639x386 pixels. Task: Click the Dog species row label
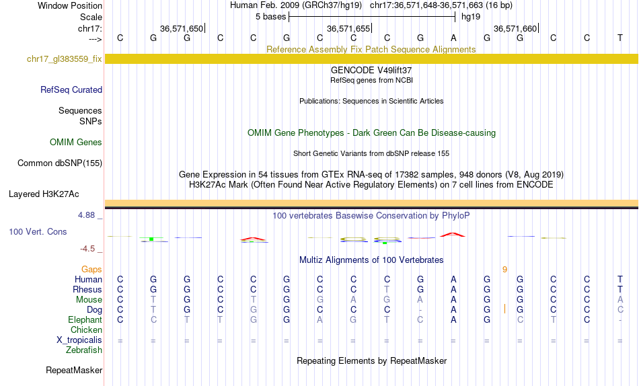point(94,310)
